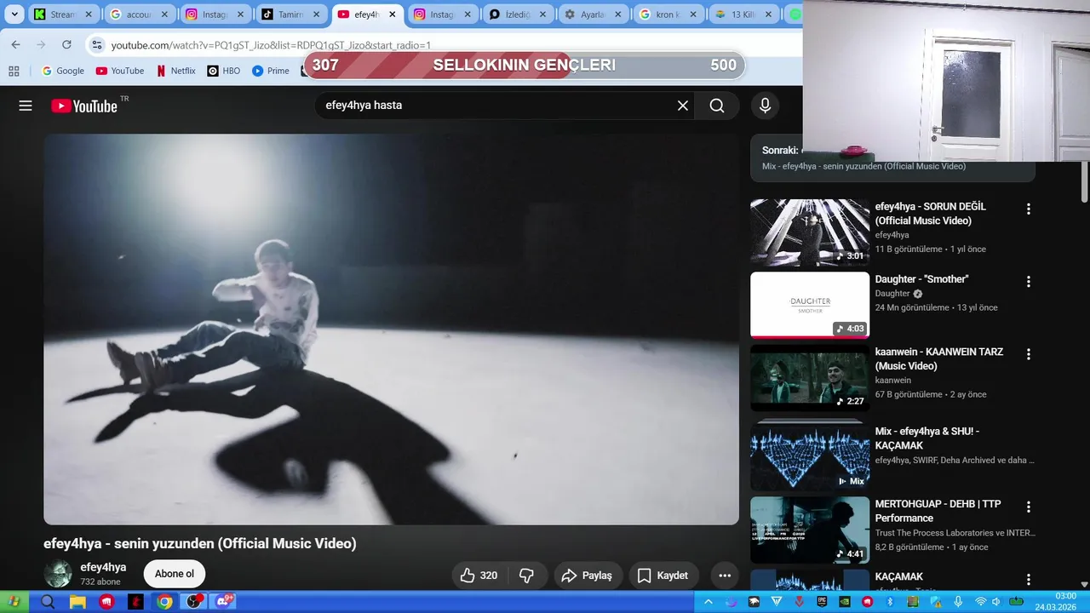Open the Discord icon in the taskbar

(x=224, y=602)
